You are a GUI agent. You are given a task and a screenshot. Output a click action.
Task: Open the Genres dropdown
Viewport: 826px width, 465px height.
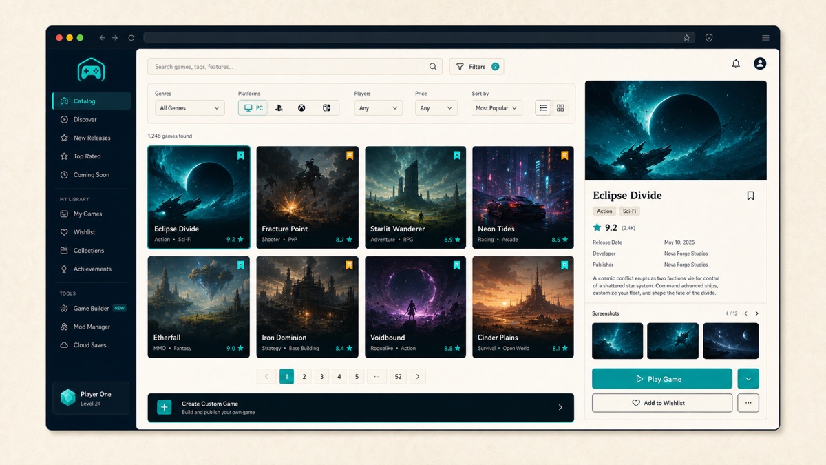tap(190, 108)
